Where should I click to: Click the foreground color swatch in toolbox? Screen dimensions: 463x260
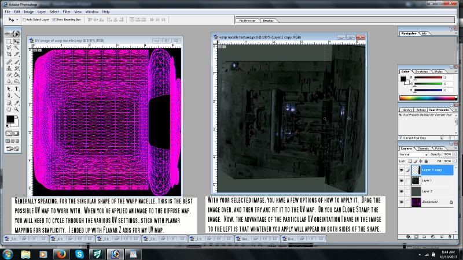pyautogui.click(x=10, y=119)
